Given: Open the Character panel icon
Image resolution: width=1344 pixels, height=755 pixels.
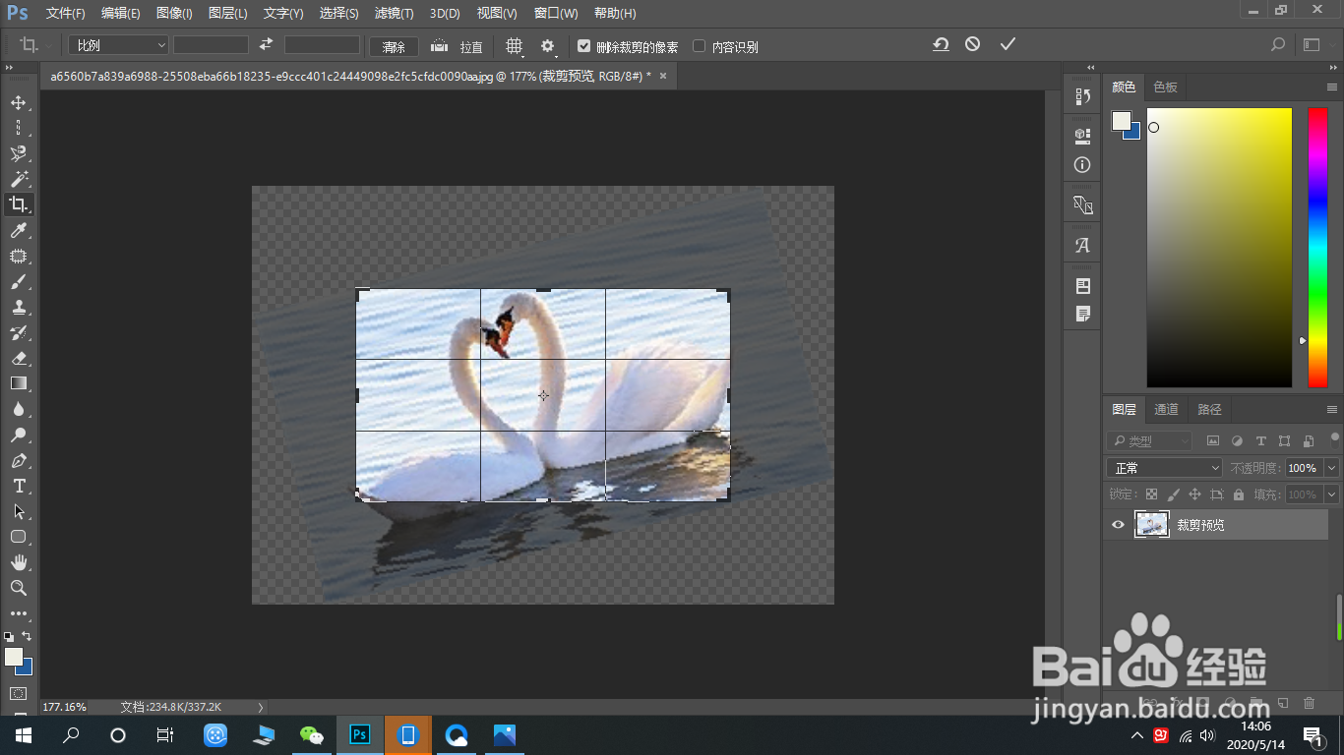Looking at the screenshot, I should [1082, 246].
